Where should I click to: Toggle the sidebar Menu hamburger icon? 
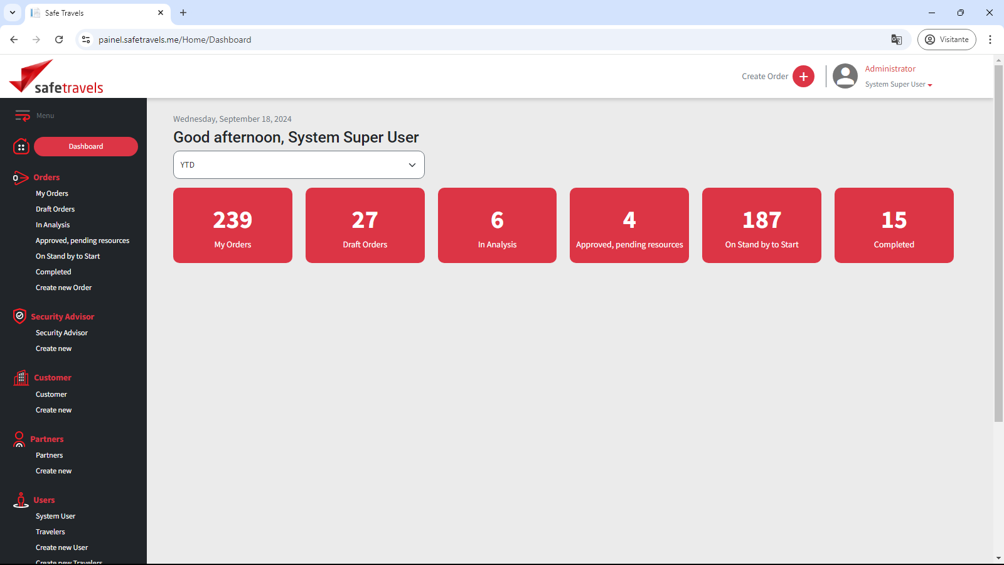pyautogui.click(x=23, y=116)
